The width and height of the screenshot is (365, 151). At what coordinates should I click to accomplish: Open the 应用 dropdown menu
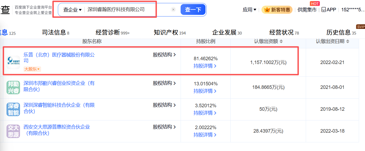[x=250, y=10]
